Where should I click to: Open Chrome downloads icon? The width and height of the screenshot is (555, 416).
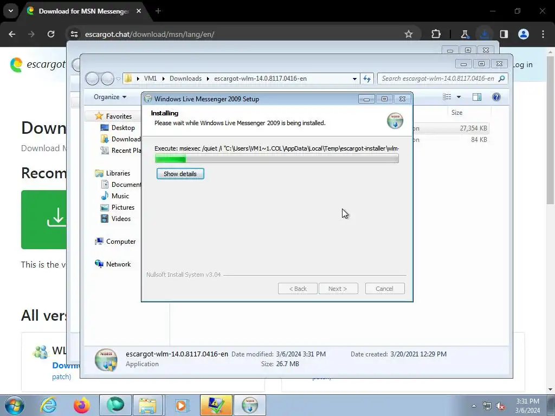click(x=484, y=34)
